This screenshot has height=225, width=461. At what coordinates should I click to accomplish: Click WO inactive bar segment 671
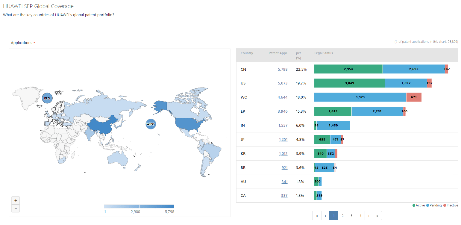[x=414, y=97]
